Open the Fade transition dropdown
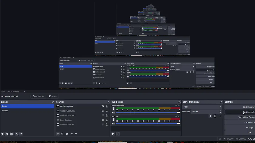Viewport: 255px width, 143px height. pos(202,107)
